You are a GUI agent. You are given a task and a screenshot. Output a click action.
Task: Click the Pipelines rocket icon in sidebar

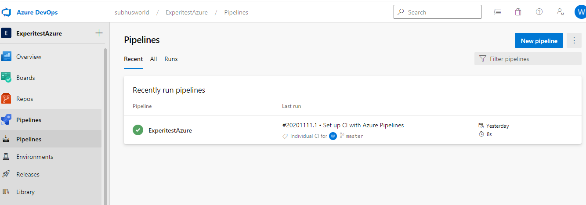pyautogui.click(x=6, y=120)
